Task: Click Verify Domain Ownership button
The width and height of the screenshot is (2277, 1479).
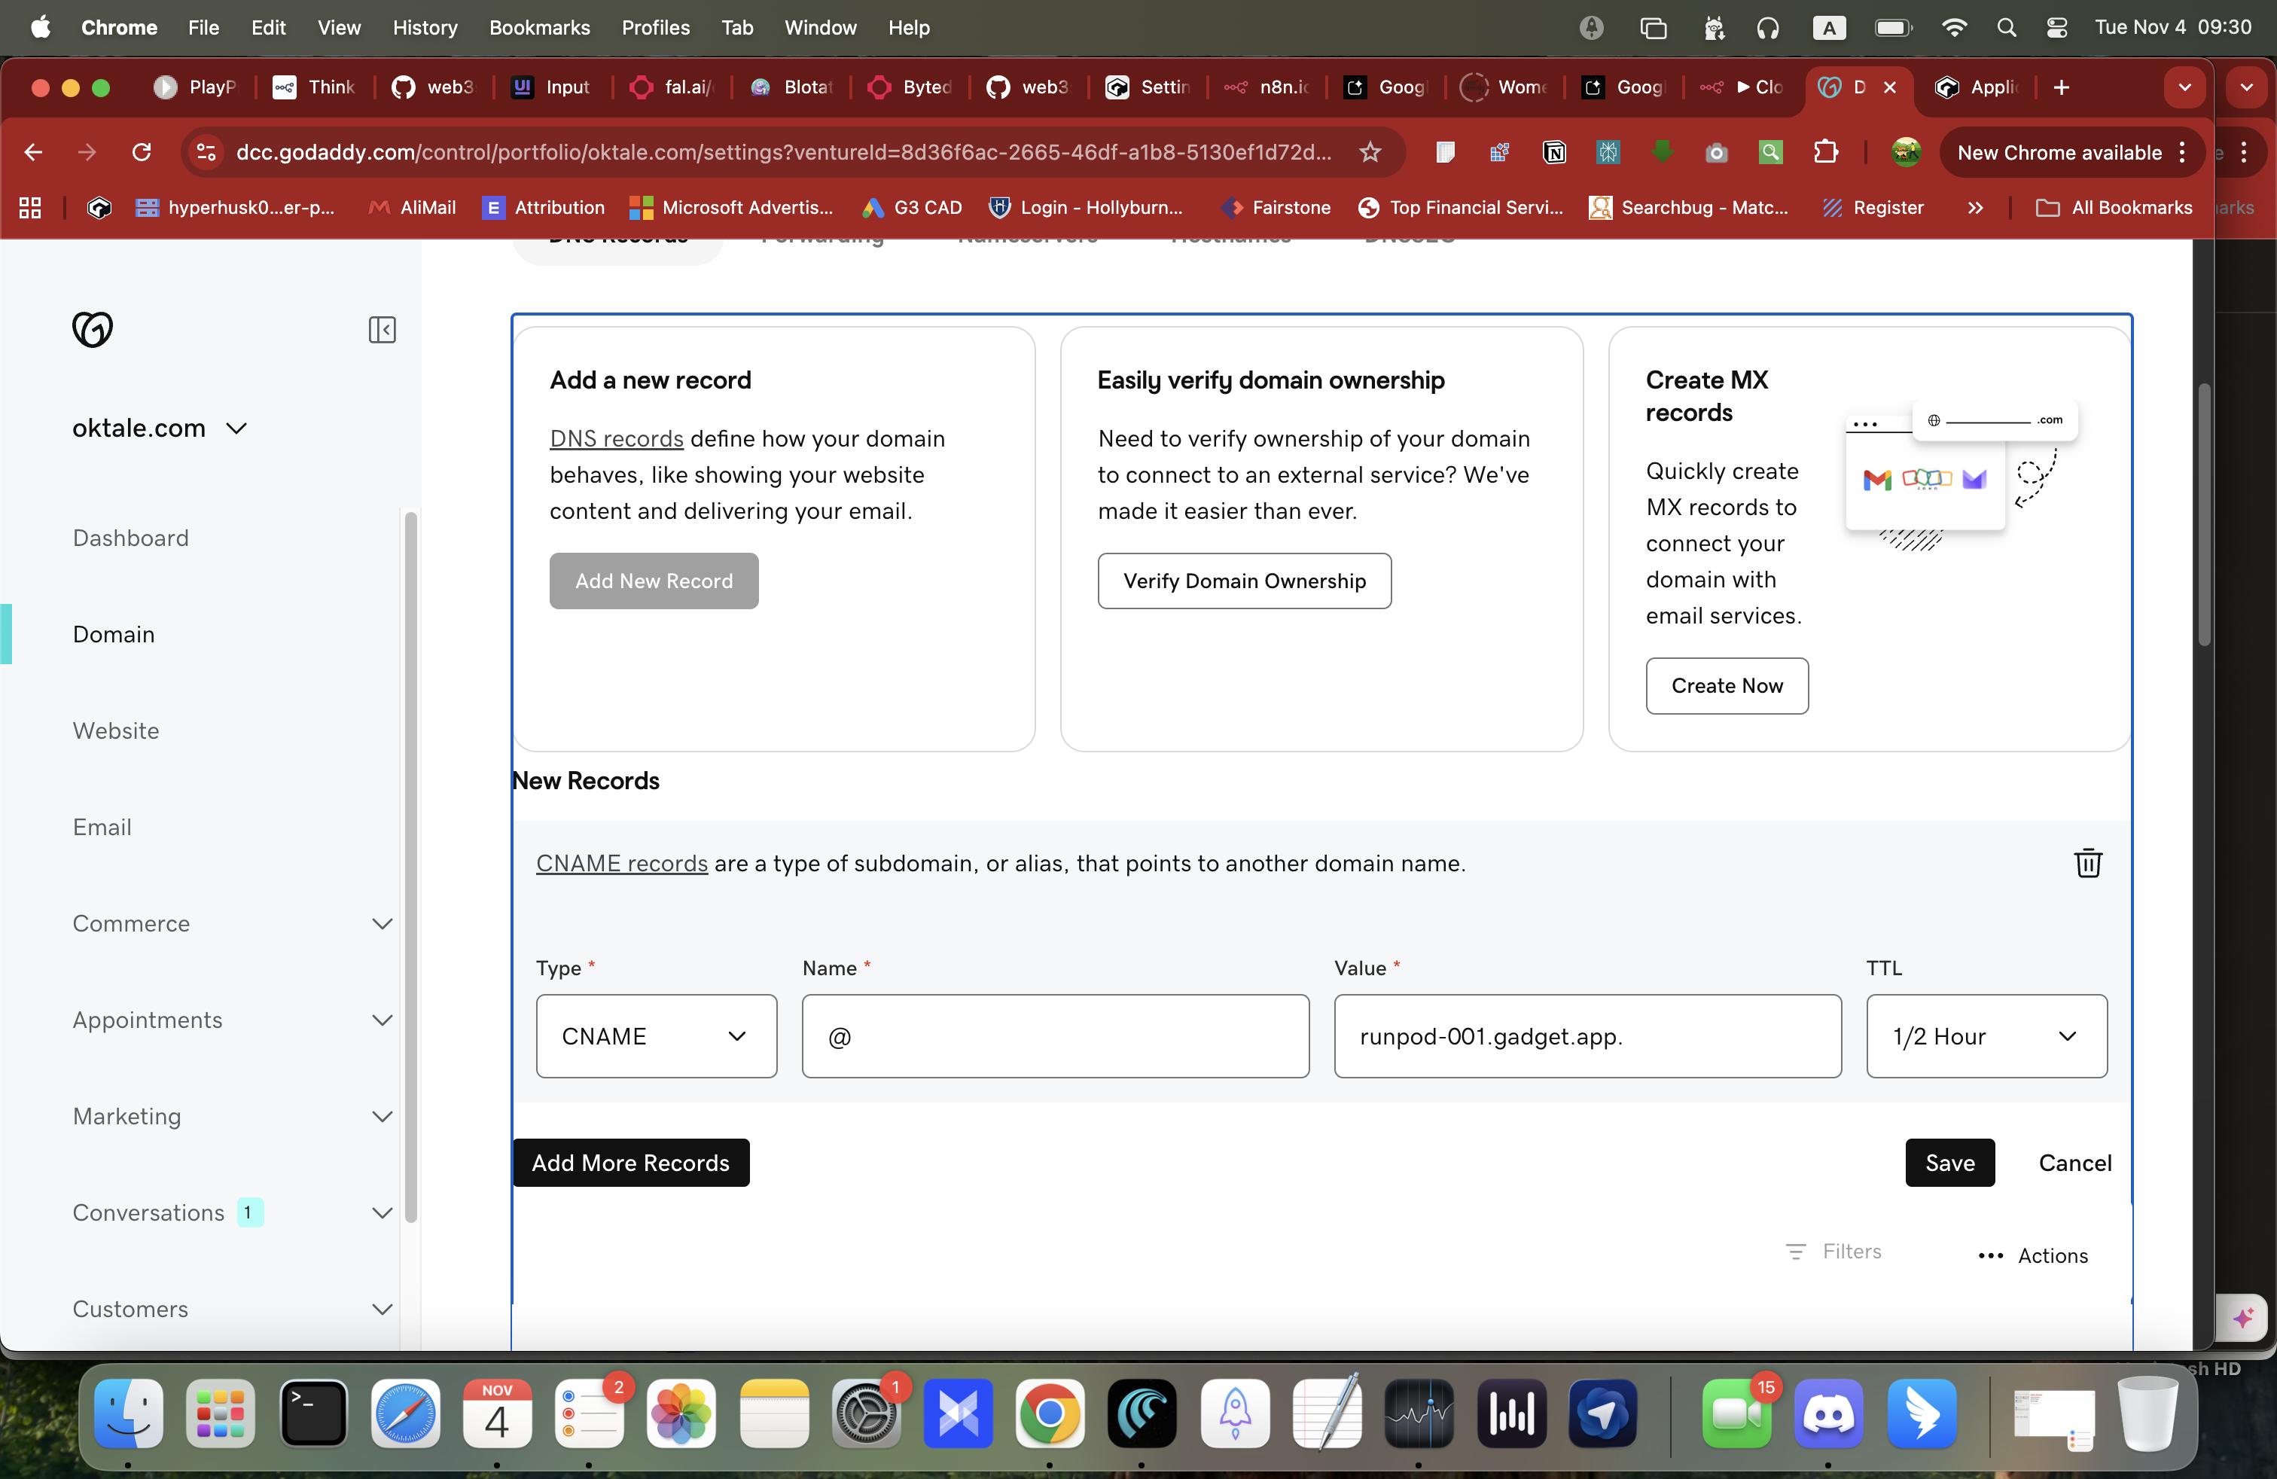Action: point(1244,581)
